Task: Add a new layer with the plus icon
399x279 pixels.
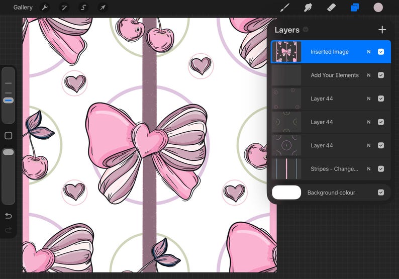Action: (x=382, y=30)
